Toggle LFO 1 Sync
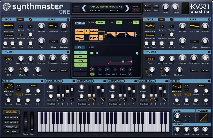The height and width of the screenshot is (138, 213). coord(19,95)
